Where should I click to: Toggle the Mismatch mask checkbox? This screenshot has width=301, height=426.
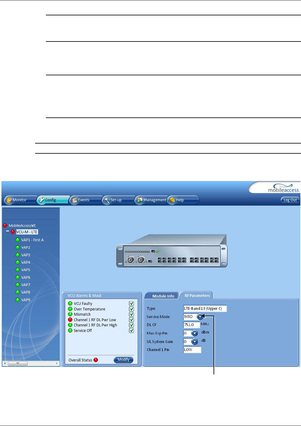(131, 314)
